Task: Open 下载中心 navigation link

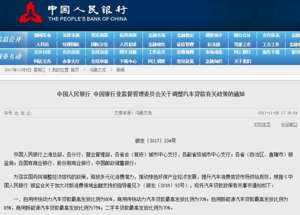Action: 128,61
